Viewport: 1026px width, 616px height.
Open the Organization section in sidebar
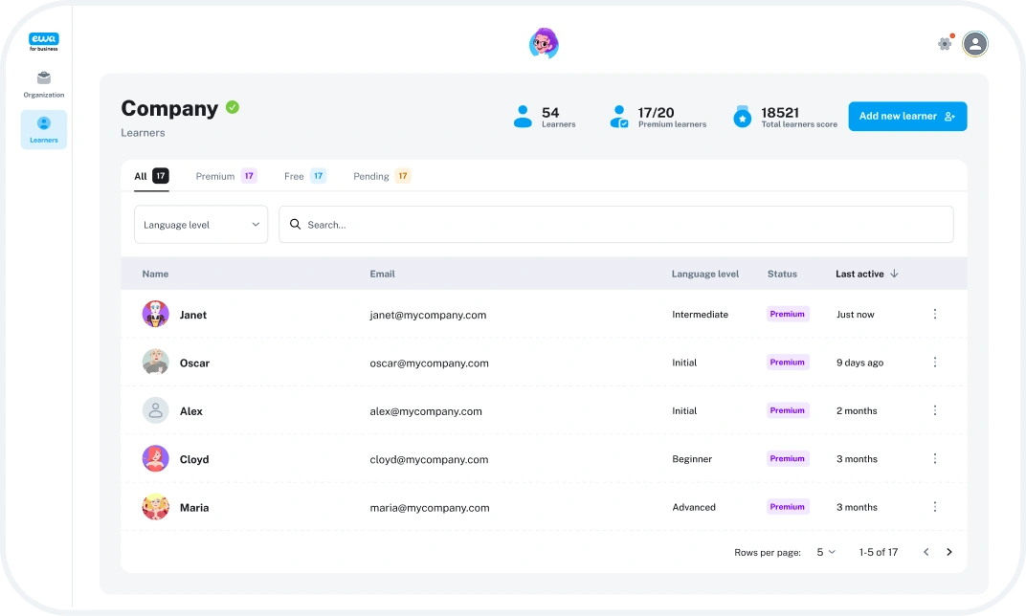43,84
